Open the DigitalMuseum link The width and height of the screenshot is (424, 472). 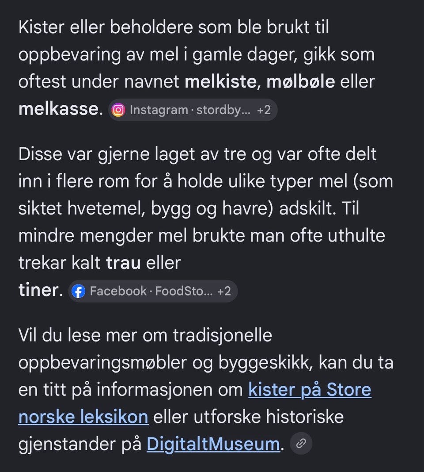[x=213, y=444]
